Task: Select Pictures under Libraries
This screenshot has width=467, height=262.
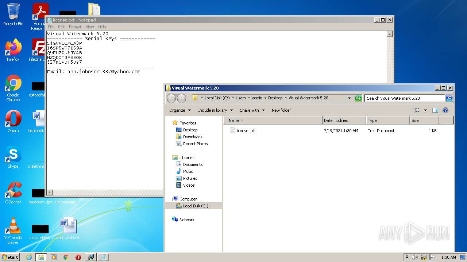Action: tap(190, 178)
